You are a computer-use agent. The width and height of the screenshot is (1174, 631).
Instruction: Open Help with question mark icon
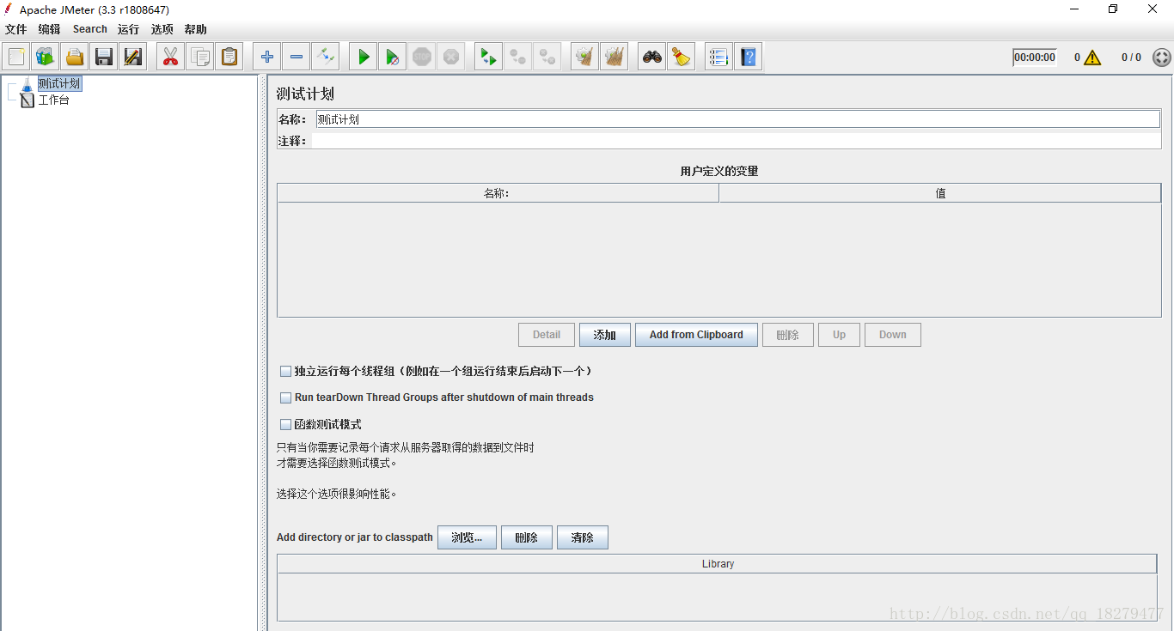pyautogui.click(x=749, y=57)
